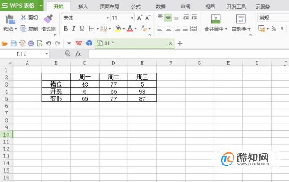Open the font size dropdown
This screenshot has height=182, width=289.
(132, 18)
